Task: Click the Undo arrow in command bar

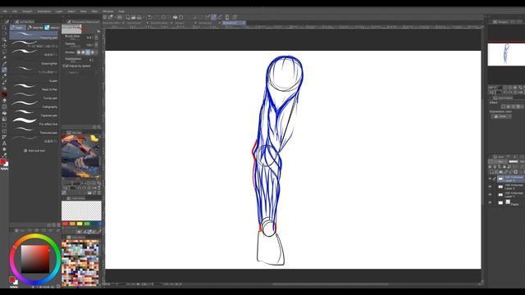Action: (x=149, y=17)
